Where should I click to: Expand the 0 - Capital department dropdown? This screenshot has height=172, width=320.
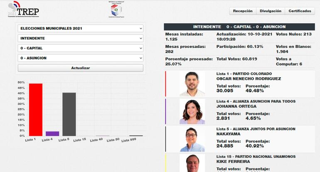(x=80, y=48)
